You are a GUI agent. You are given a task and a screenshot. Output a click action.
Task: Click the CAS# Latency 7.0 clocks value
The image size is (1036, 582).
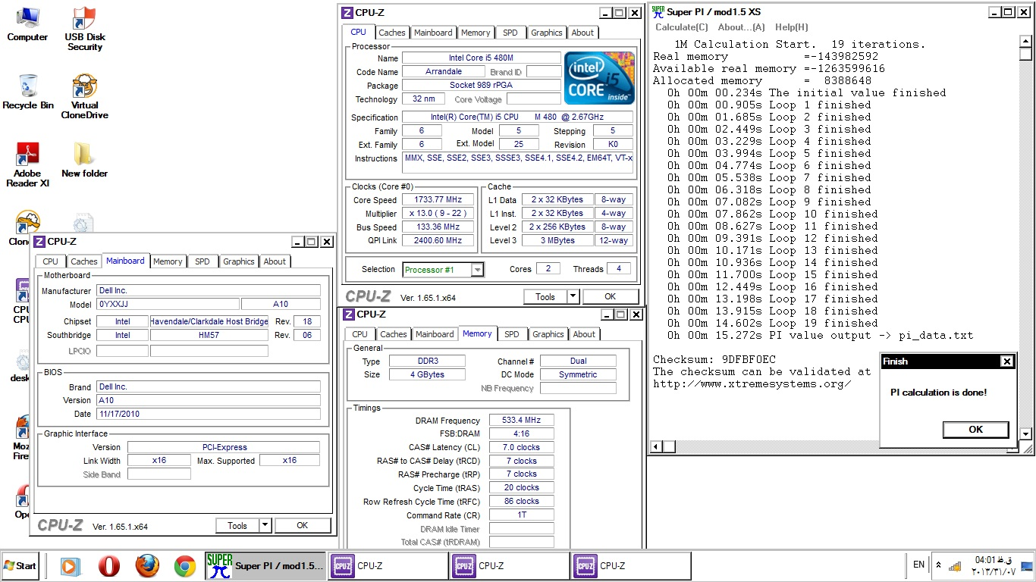(522, 447)
